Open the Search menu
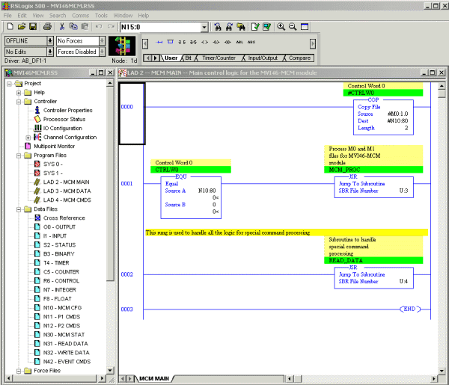 tap(58, 16)
